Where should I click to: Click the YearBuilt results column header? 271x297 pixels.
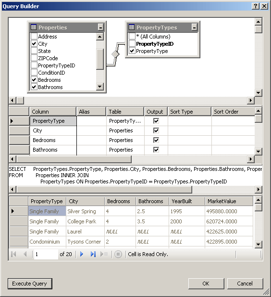(x=186, y=201)
